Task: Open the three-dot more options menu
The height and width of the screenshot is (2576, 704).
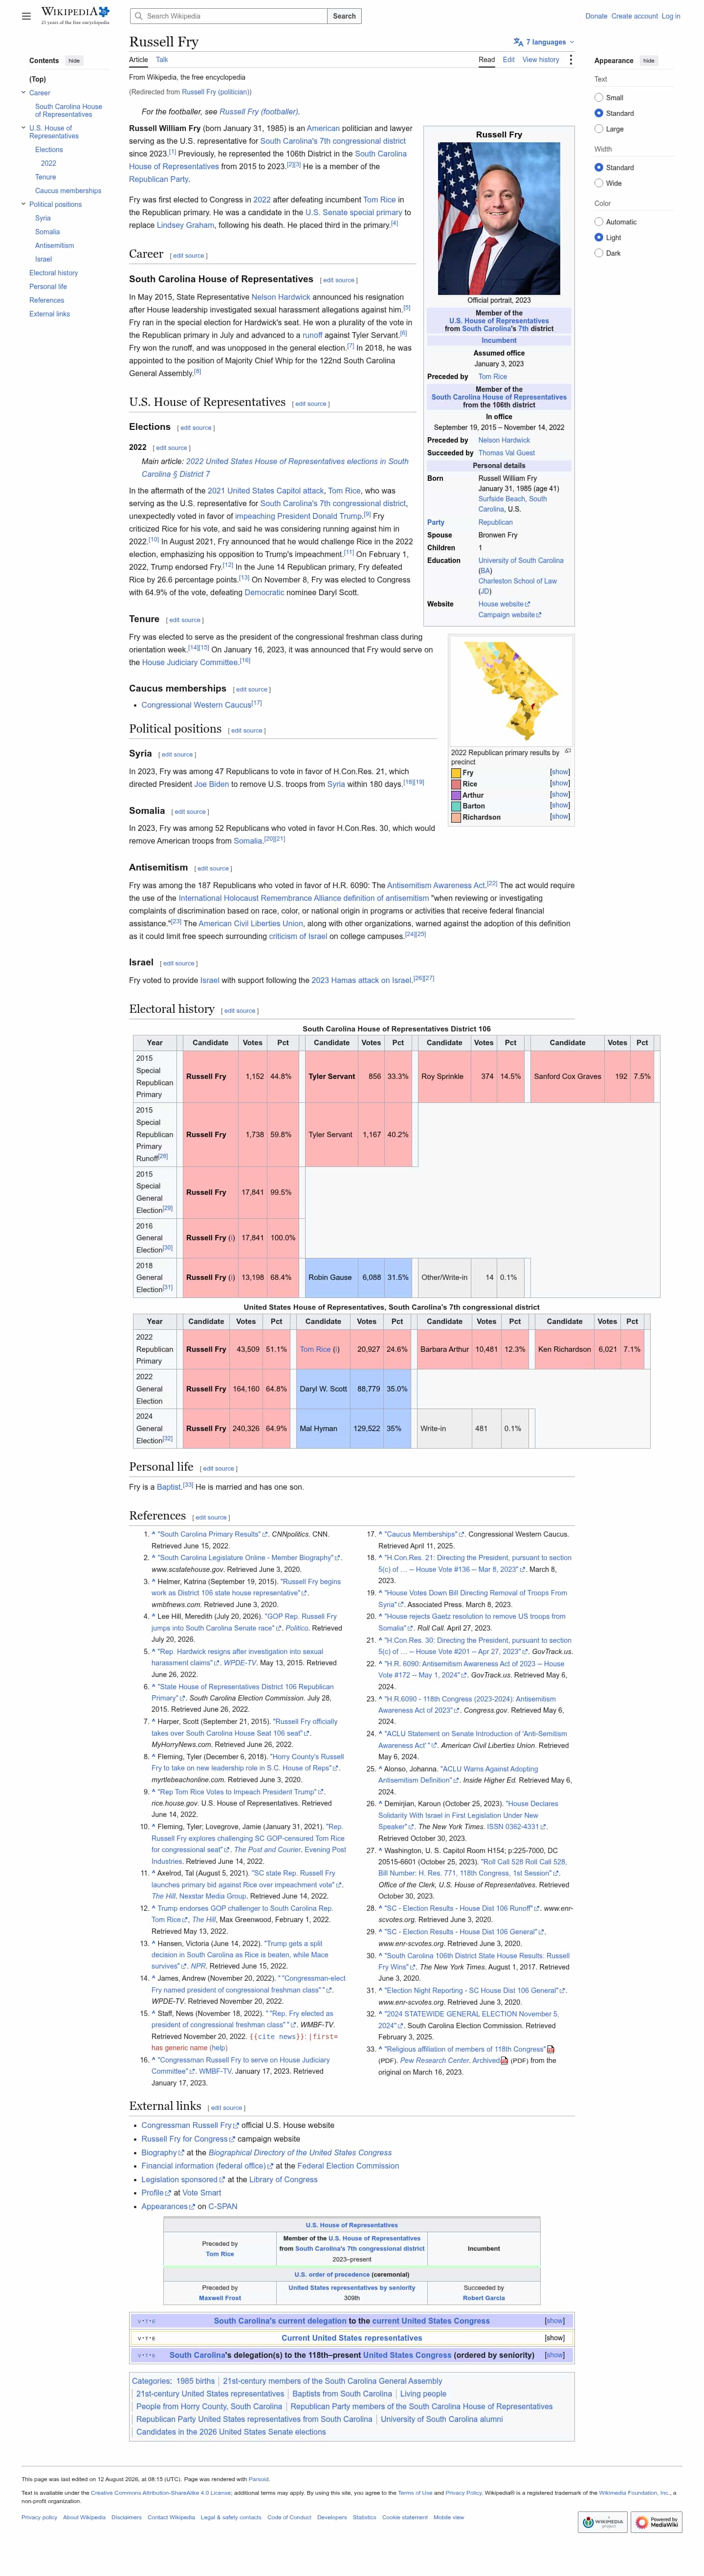Action: point(571,60)
